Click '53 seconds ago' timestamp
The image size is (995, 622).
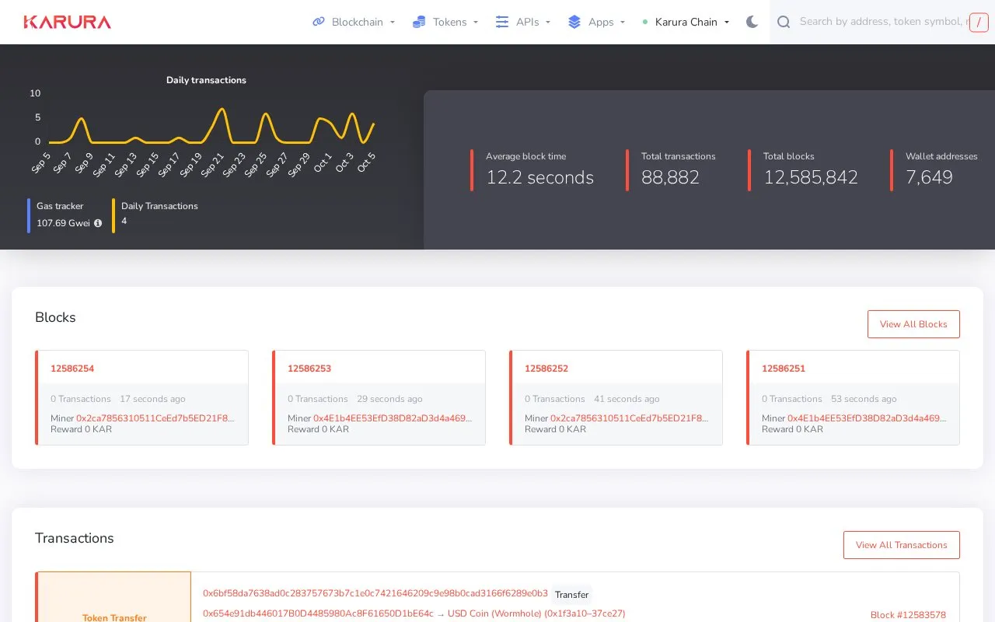864,399
